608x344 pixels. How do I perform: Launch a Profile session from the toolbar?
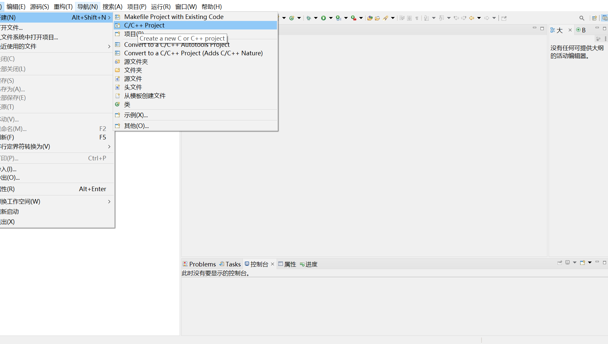338,18
